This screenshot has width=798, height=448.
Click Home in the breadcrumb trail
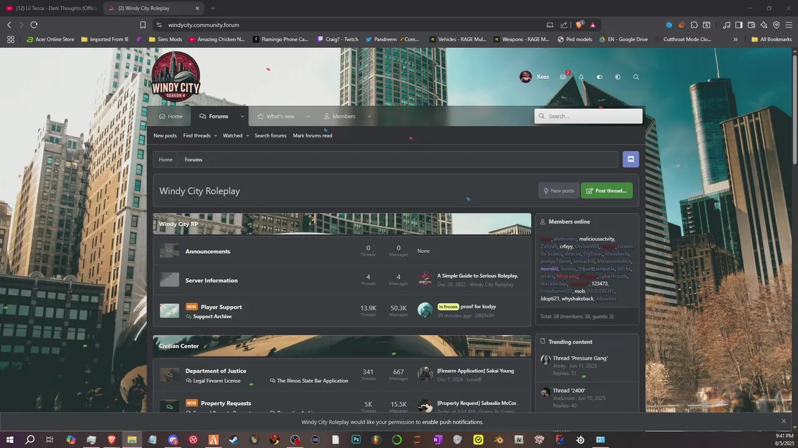165,160
